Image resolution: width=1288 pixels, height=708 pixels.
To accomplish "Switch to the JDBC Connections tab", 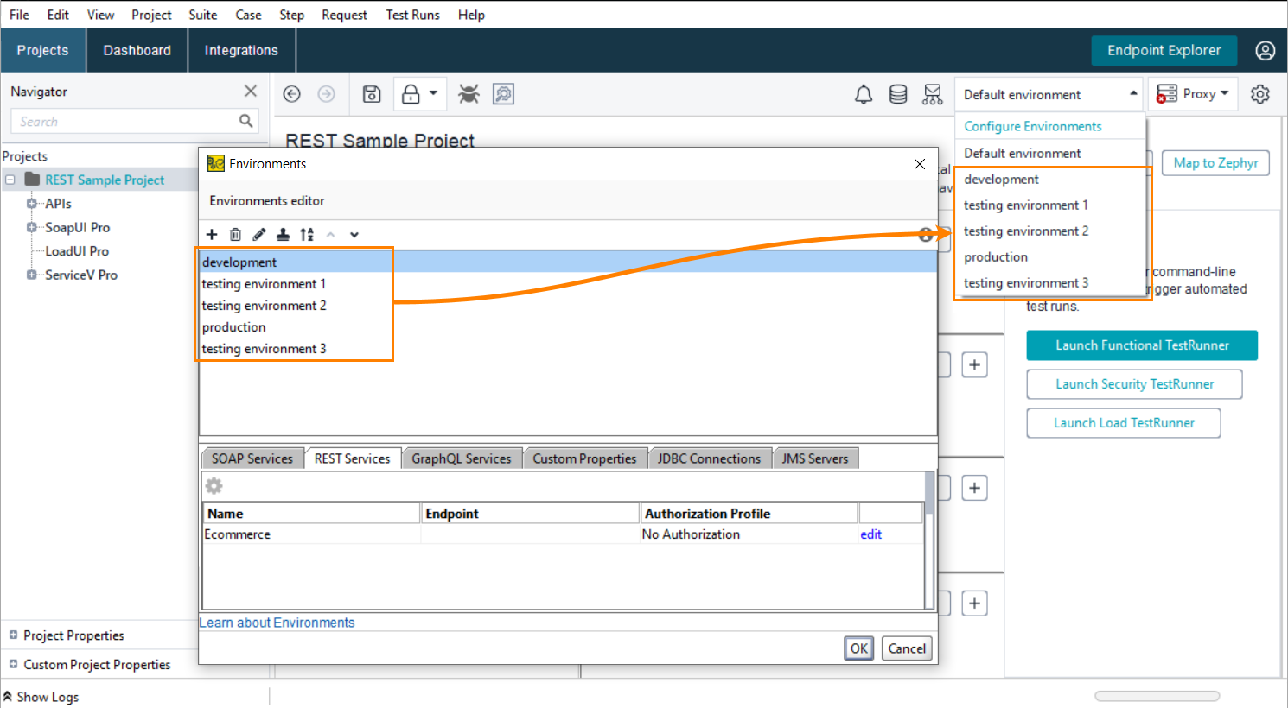I will [710, 458].
